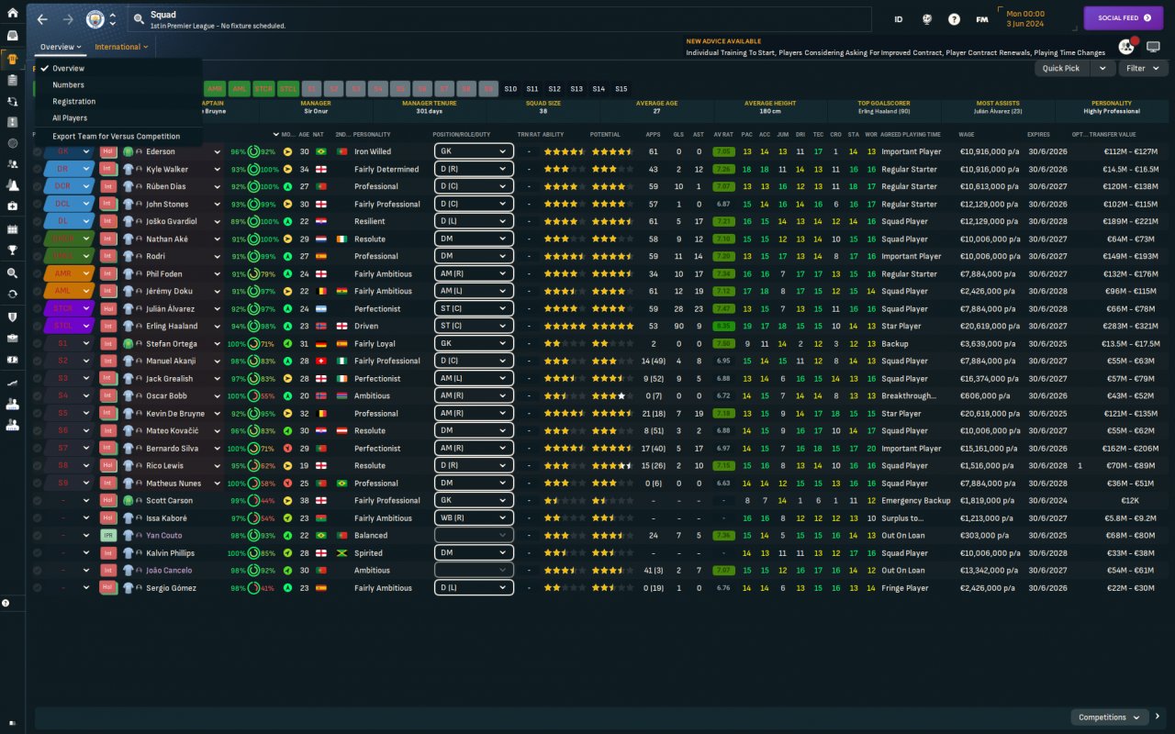
Task: Toggle the selection circle for Scott Carson
Action: coord(38,500)
